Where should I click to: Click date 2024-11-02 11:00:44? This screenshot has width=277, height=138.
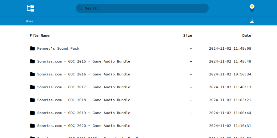tap(230, 113)
